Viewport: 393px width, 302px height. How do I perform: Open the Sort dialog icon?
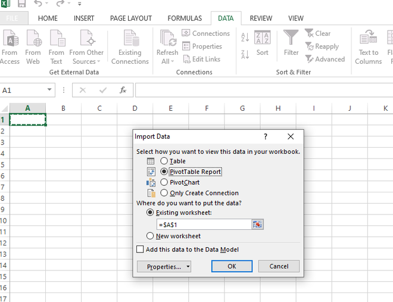click(x=262, y=39)
